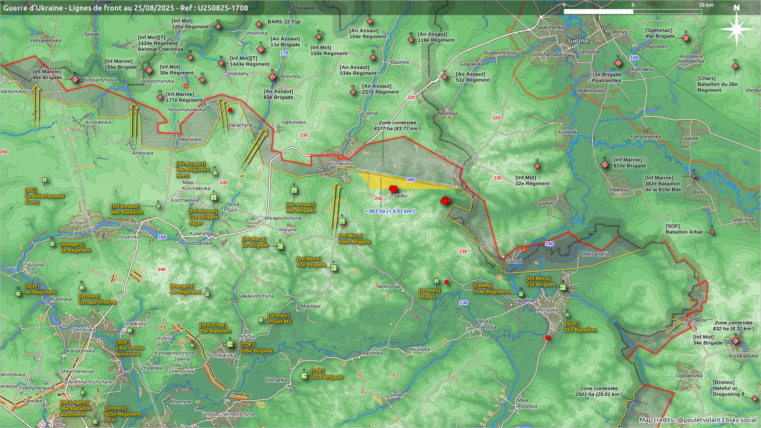Click the 40e Brigade red diamond marker
This screenshot has width=761, height=428.
pos(75,79)
